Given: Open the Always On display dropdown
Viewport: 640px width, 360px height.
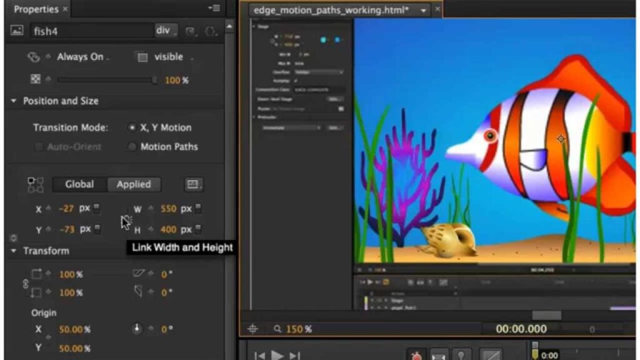Looking at the screenshot, I should point(82,57).
